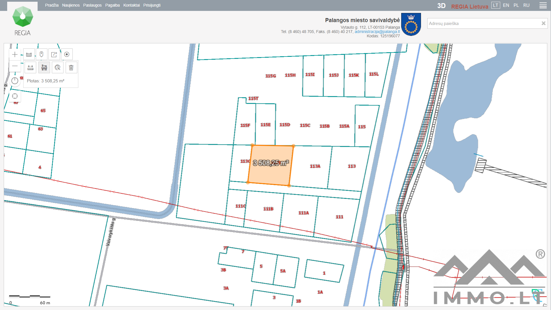Click parcel label 115A
The width and height of the screenshot is (551, 310).
pyautogui.click(x=344, y=126)
